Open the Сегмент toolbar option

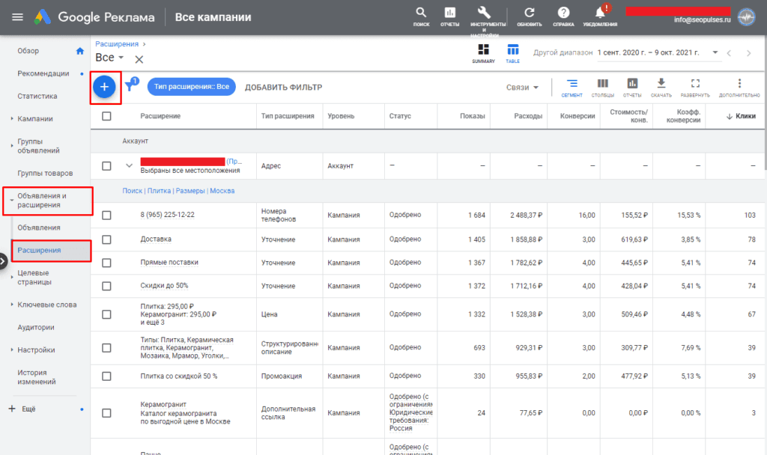pos(572,88)
